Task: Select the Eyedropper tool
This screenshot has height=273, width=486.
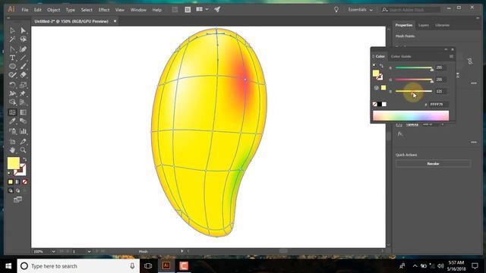Action: (x=12, y=121)
